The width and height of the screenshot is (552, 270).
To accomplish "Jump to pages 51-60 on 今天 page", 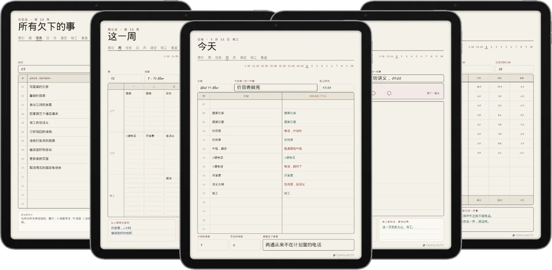I will [x=291, y=66].
